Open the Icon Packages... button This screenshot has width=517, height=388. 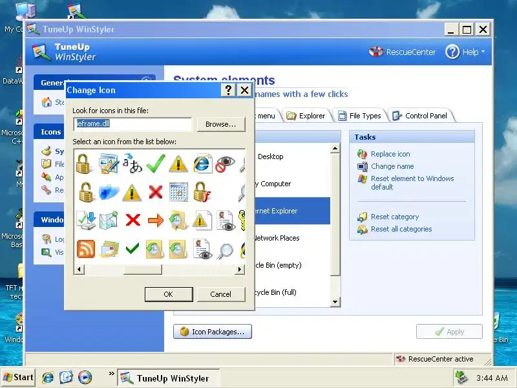click(213, 332)
